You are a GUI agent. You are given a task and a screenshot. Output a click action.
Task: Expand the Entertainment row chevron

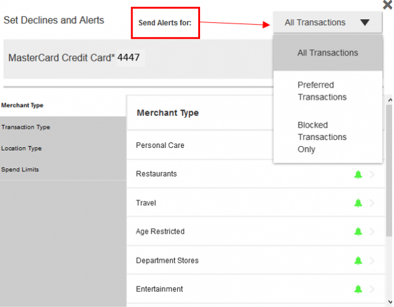(x=372, y=289)
